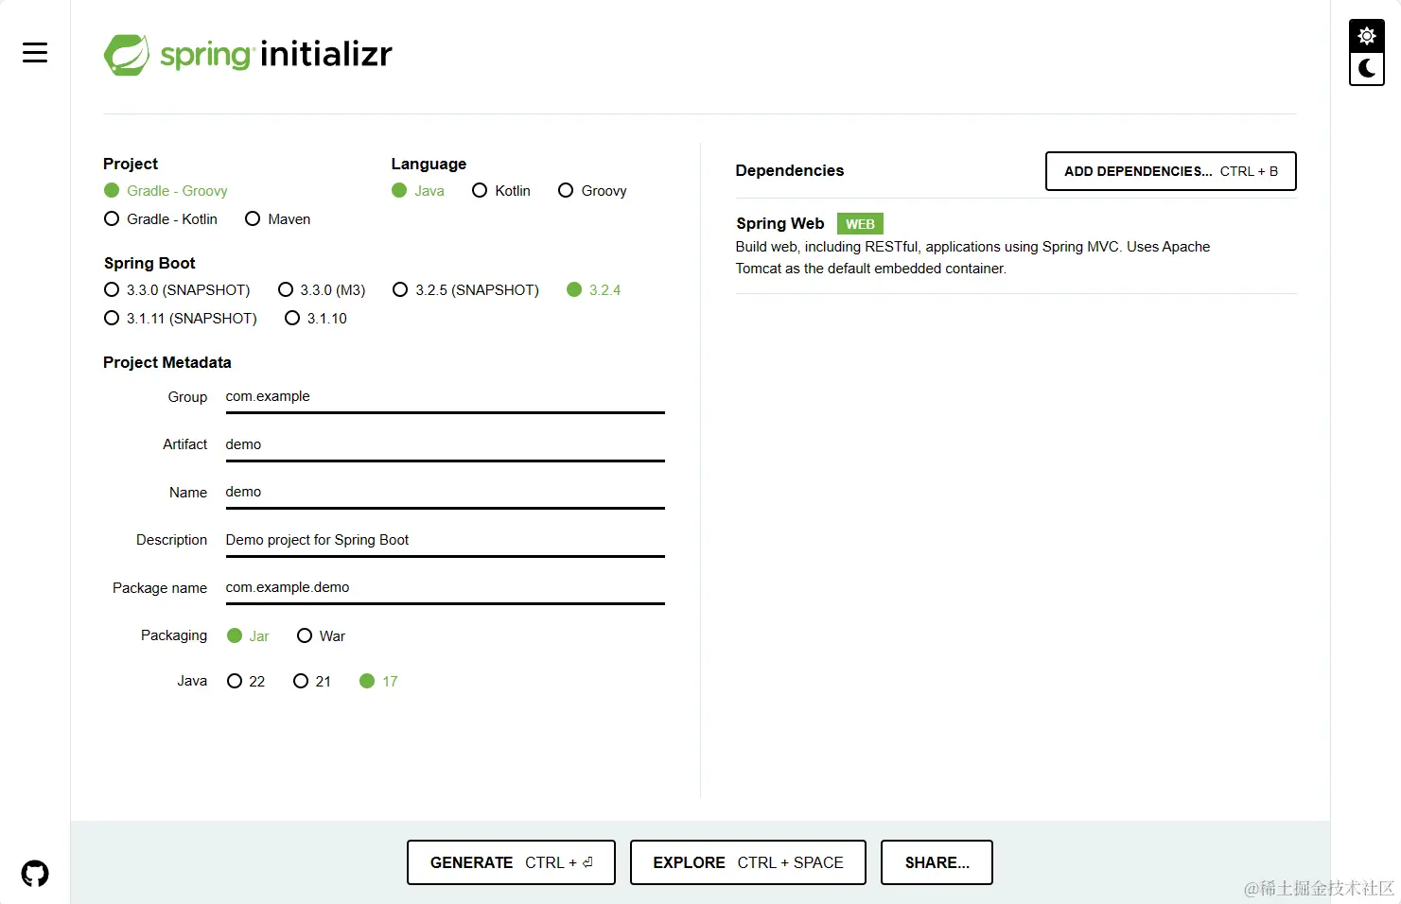This screenshot has height=904, width=1401.
Task: Select Spring Boot 3.3.0 (M3)
Action: click(322, 290)
